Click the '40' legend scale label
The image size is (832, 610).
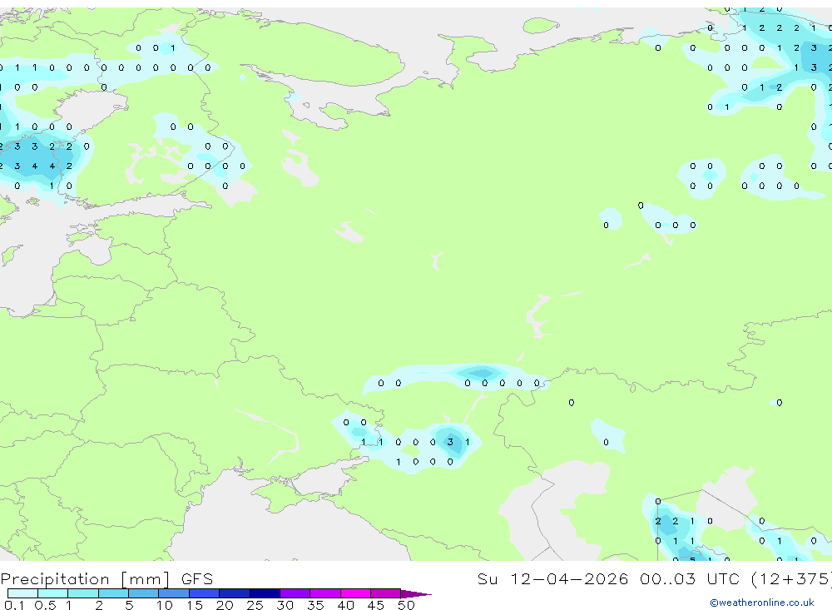pos(345,605)
